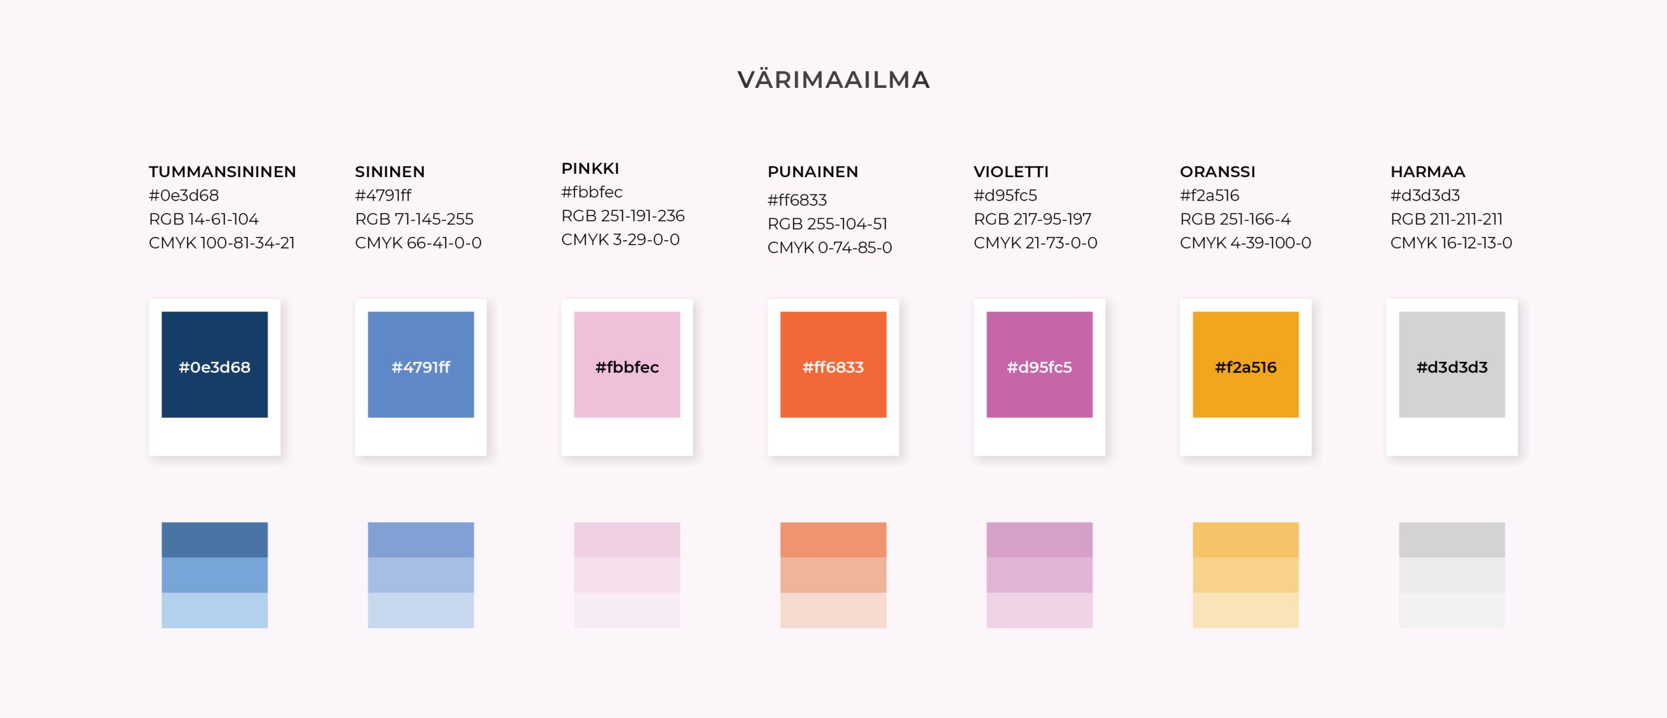
Task: Choose the red-orange #ff6833 swatch
Action: click(x=833, y=365)
